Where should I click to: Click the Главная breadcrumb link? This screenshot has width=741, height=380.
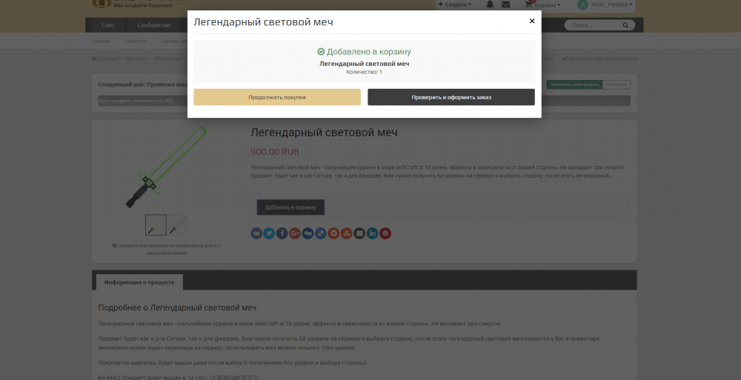click(x=105, y=59)
